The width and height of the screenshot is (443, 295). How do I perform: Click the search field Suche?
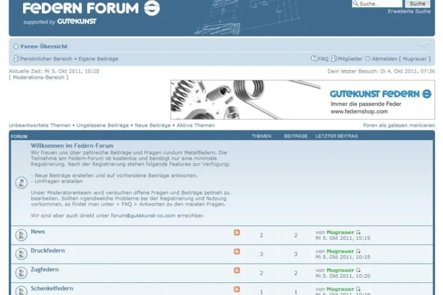[x=377, y=3]
